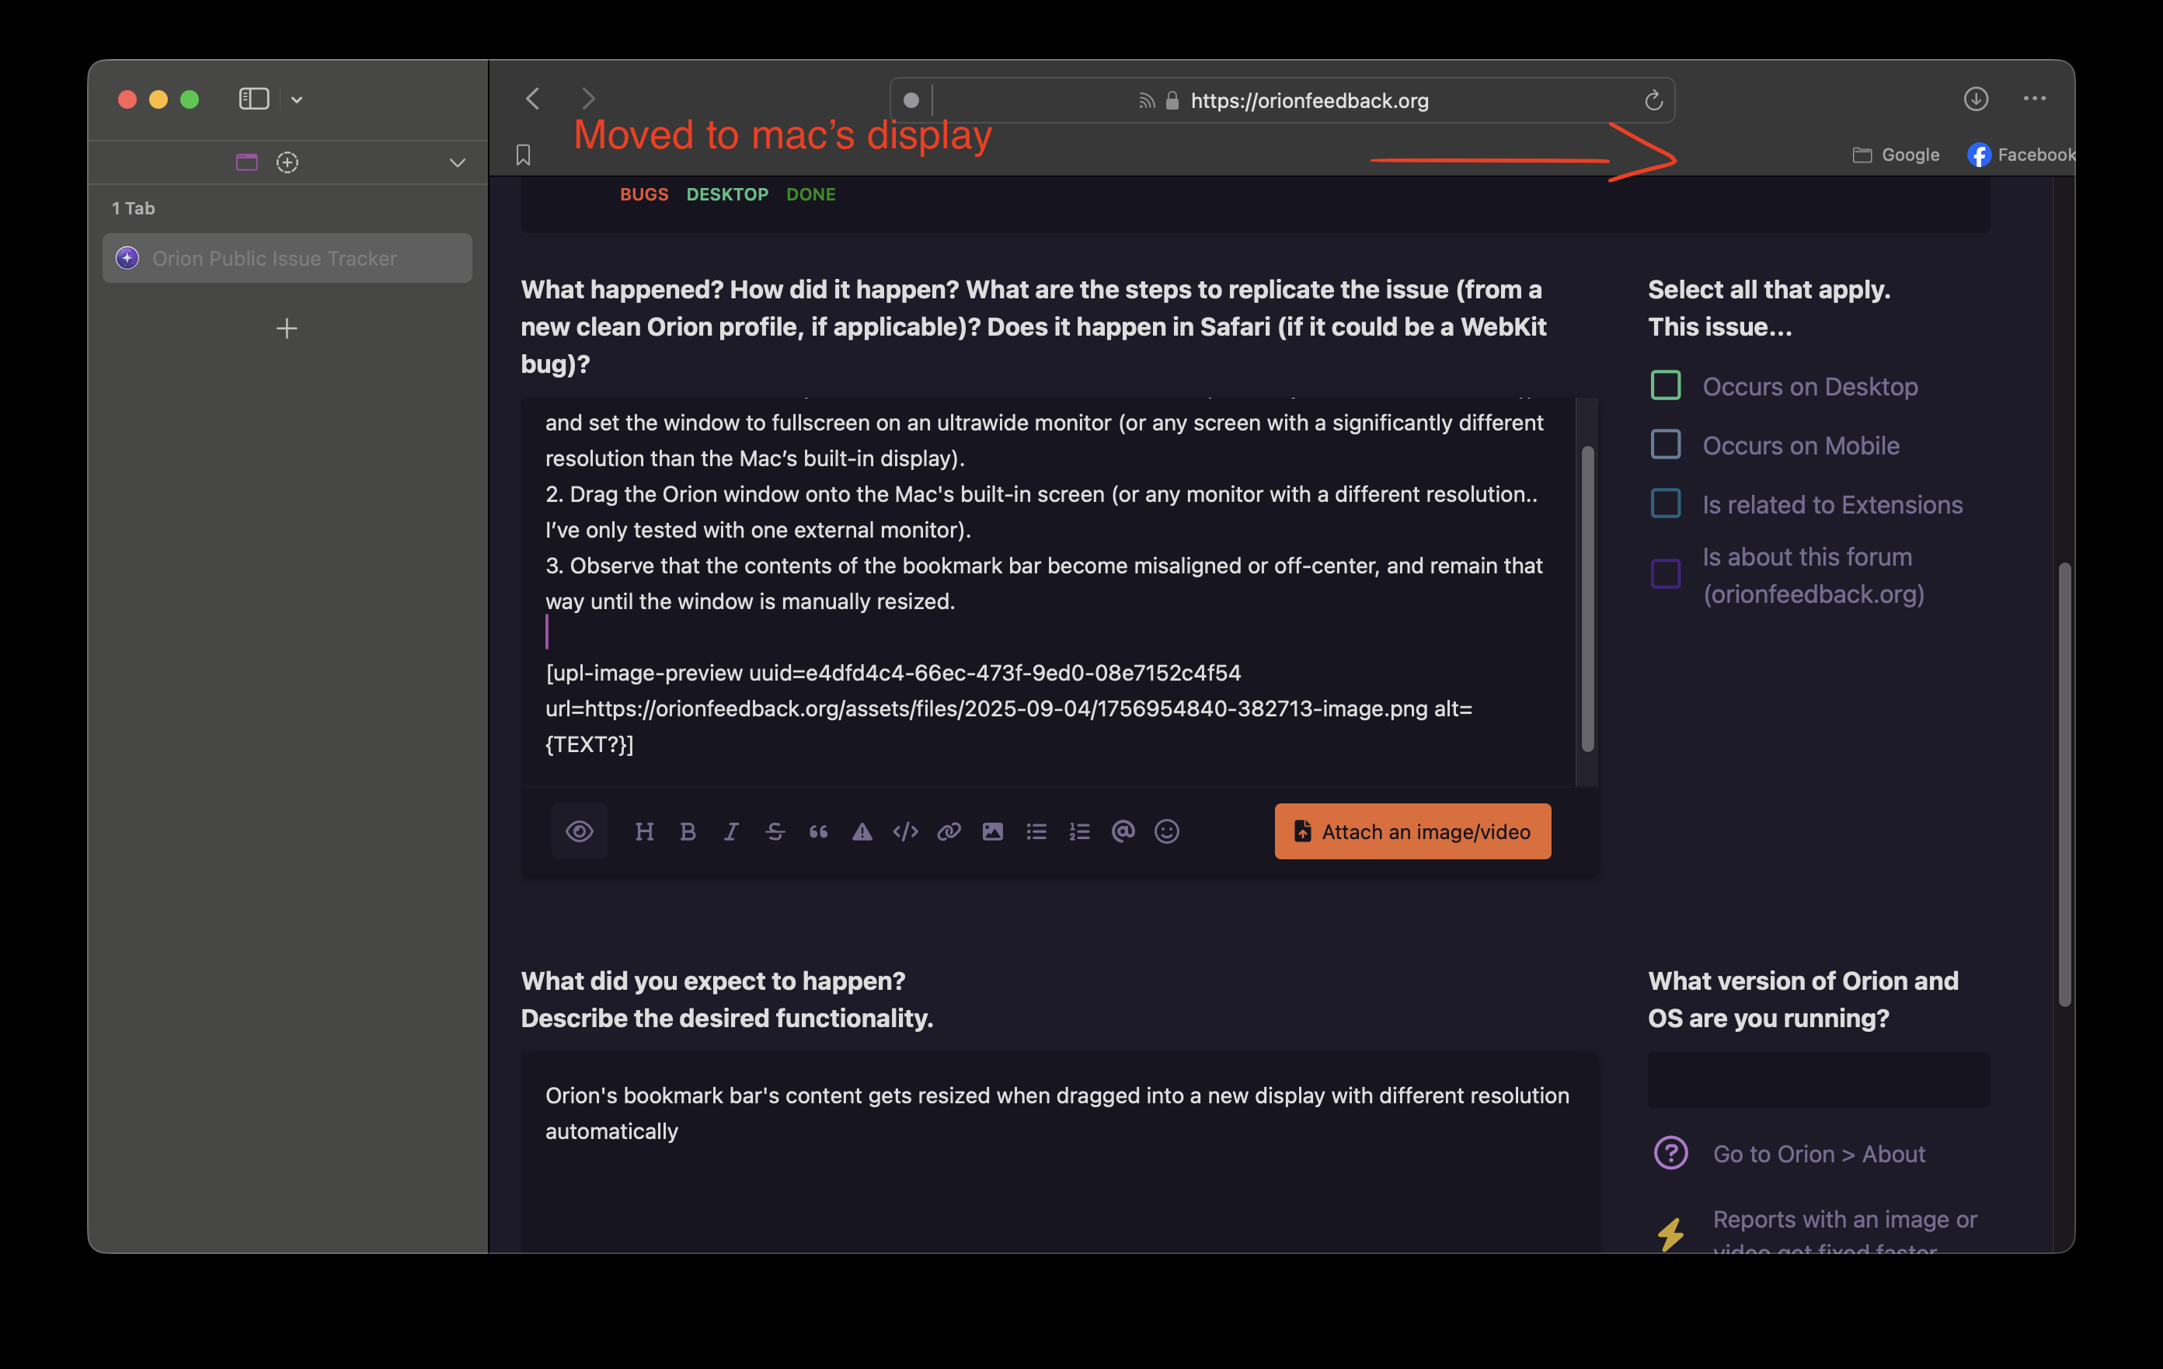
Task: Click the reload page icon in address bar
Action: (1653, 100)
